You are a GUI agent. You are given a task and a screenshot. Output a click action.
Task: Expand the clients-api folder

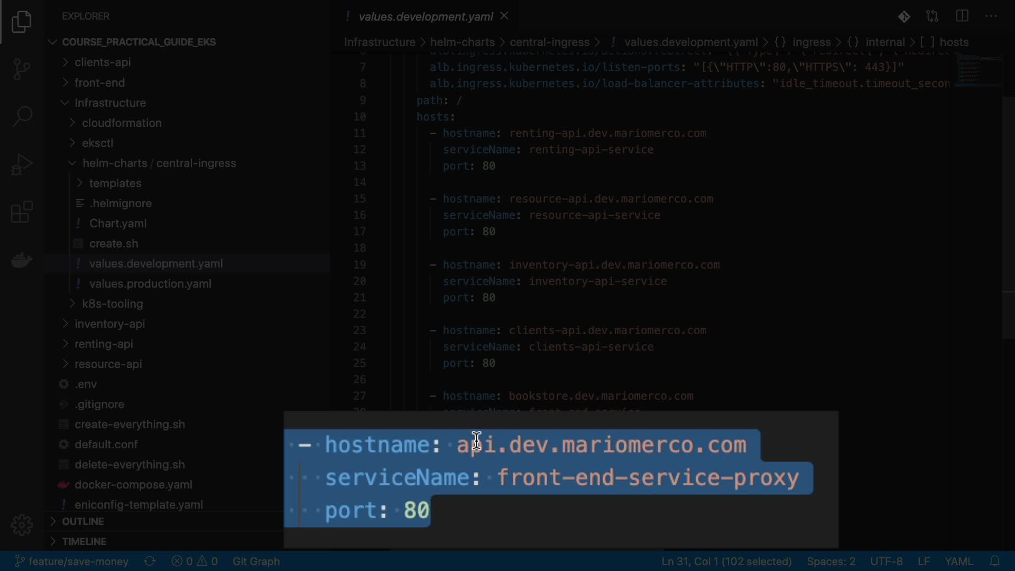click(103, 62)
